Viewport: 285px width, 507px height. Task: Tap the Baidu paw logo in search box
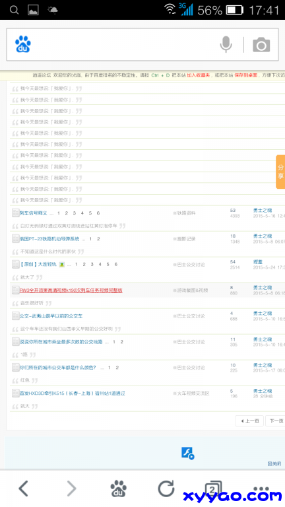[23, 44]
